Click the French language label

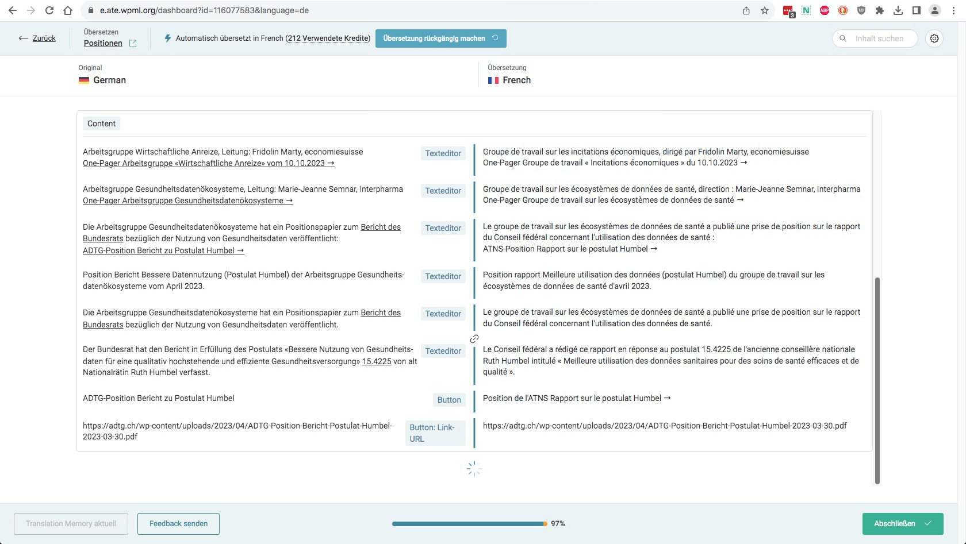(x=516, y=80)
